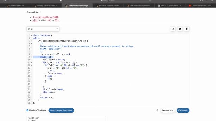Click the 'for (int i = 0; i < n - 1;)' line
Screen dimensions: 216x121
coord(60,63)
